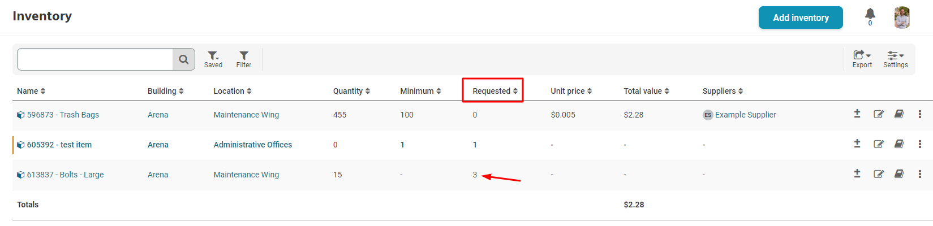Open the Example Supplier link
Screen dimensions: 933x226
click(745, 115)
